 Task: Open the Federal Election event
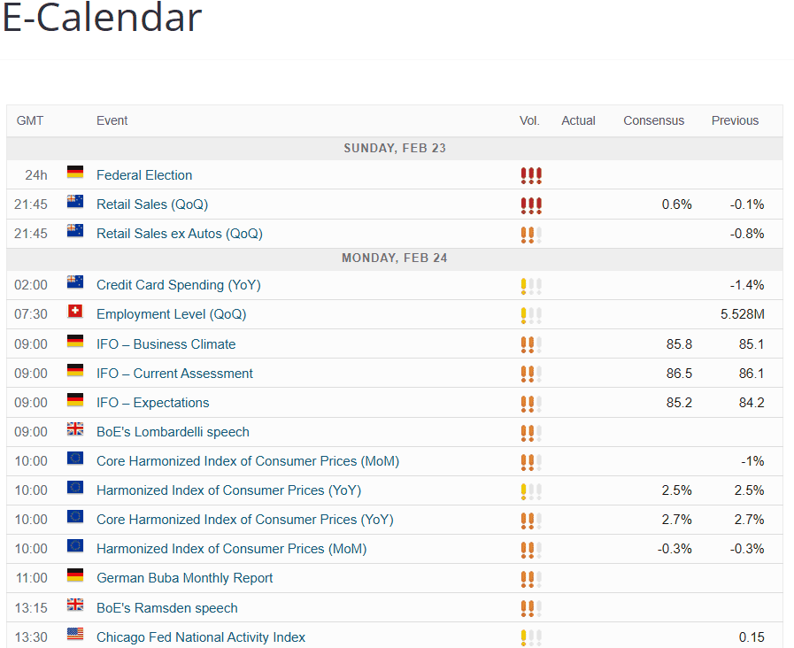[144, 175]
